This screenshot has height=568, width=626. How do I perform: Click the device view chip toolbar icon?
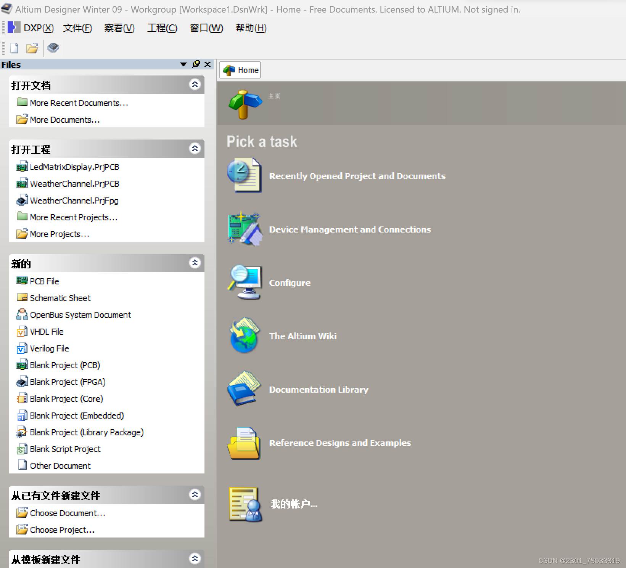coord(53,48)
